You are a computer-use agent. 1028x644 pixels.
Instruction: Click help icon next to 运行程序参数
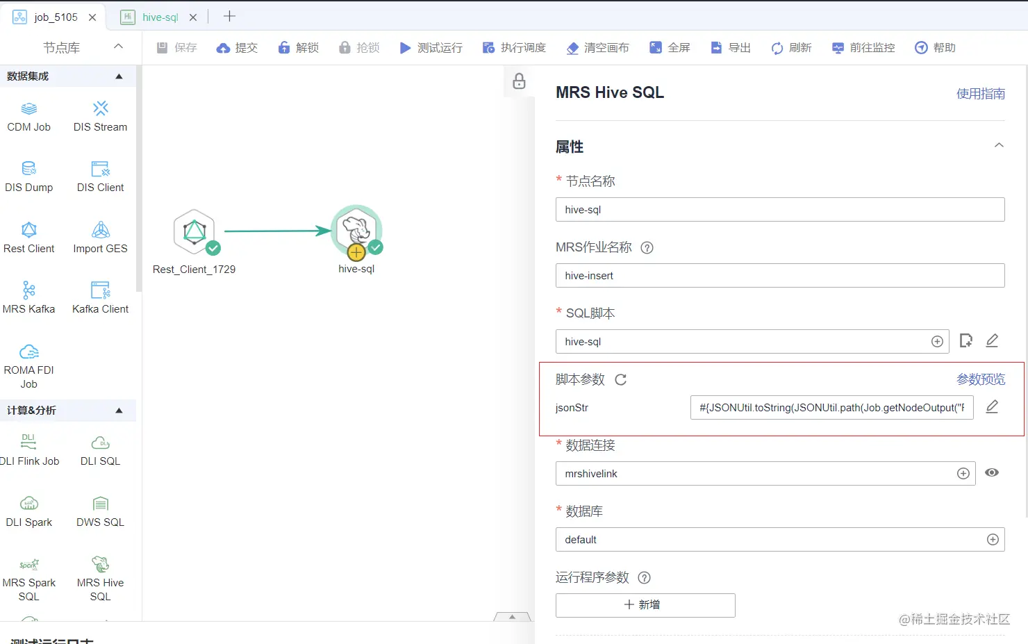click(644, 577)
